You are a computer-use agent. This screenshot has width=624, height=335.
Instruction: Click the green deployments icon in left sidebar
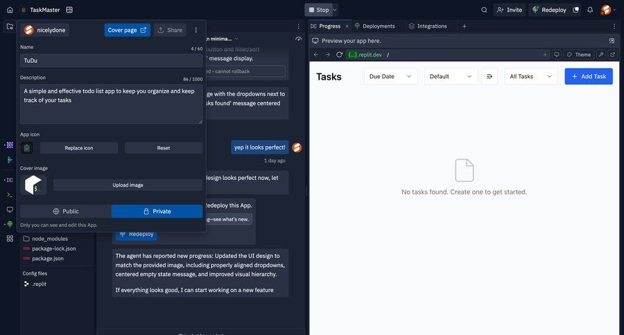10,224
